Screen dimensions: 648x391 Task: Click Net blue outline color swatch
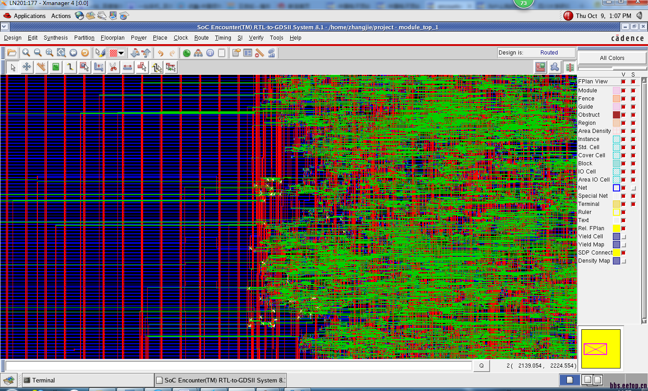[x=616, y=188]
